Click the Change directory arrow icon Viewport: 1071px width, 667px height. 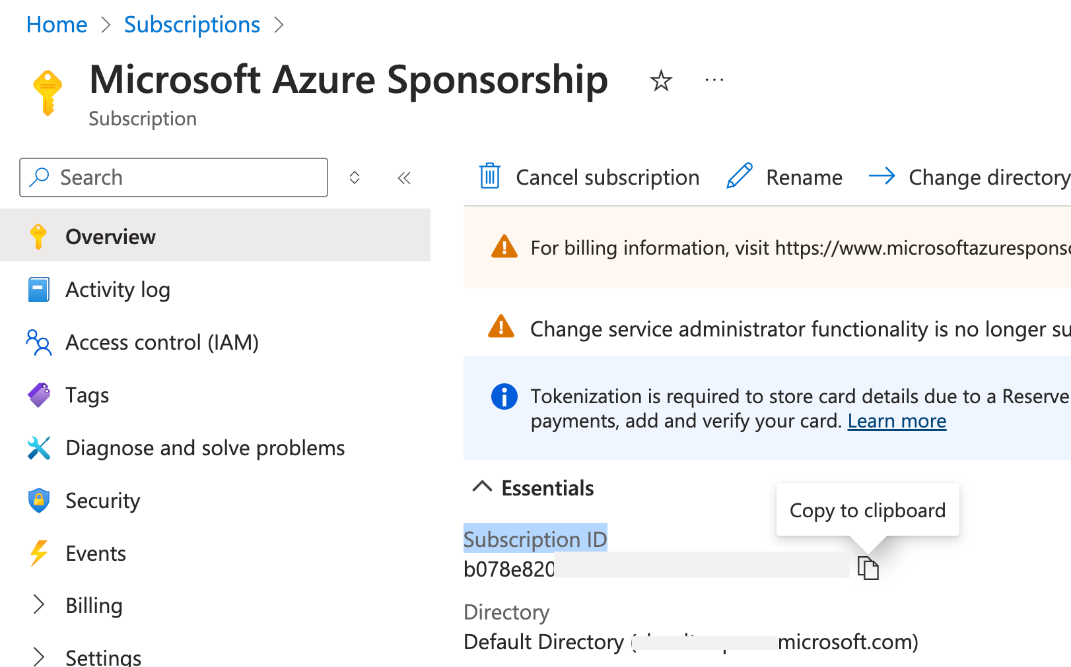(881, 177)
